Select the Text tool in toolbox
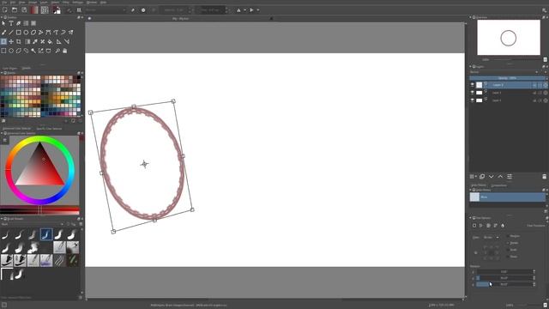The height and width of the screenshot is (309, 549). (11, 23)
